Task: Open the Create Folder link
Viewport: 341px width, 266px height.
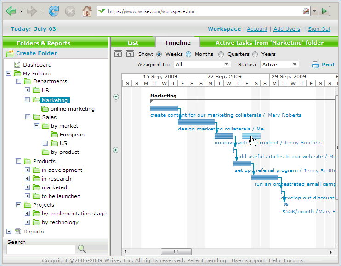Action: click(37, 53)
